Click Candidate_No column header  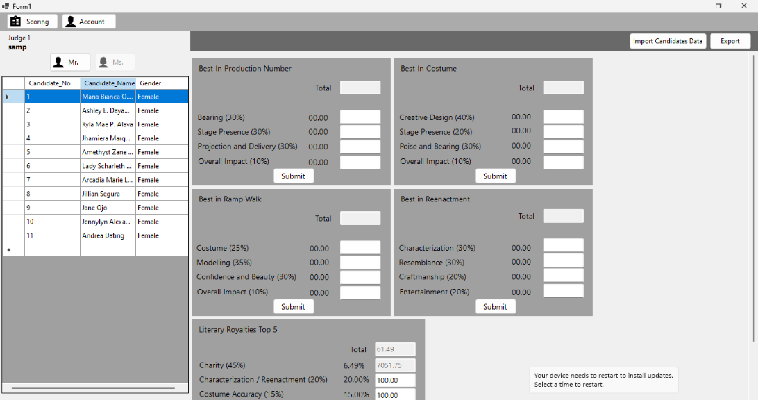click(x=52, y=83)
